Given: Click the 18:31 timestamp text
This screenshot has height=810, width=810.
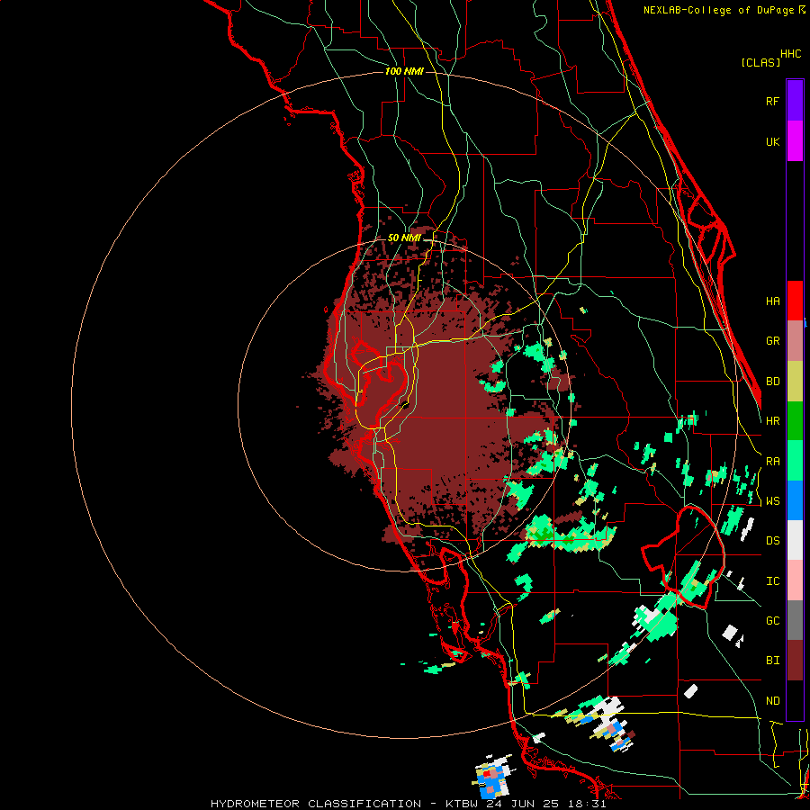Looking at the screenshot, I should point(589,804).
